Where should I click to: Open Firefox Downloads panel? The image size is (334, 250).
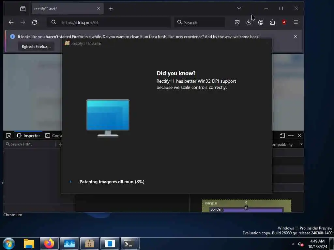point(249,22)
